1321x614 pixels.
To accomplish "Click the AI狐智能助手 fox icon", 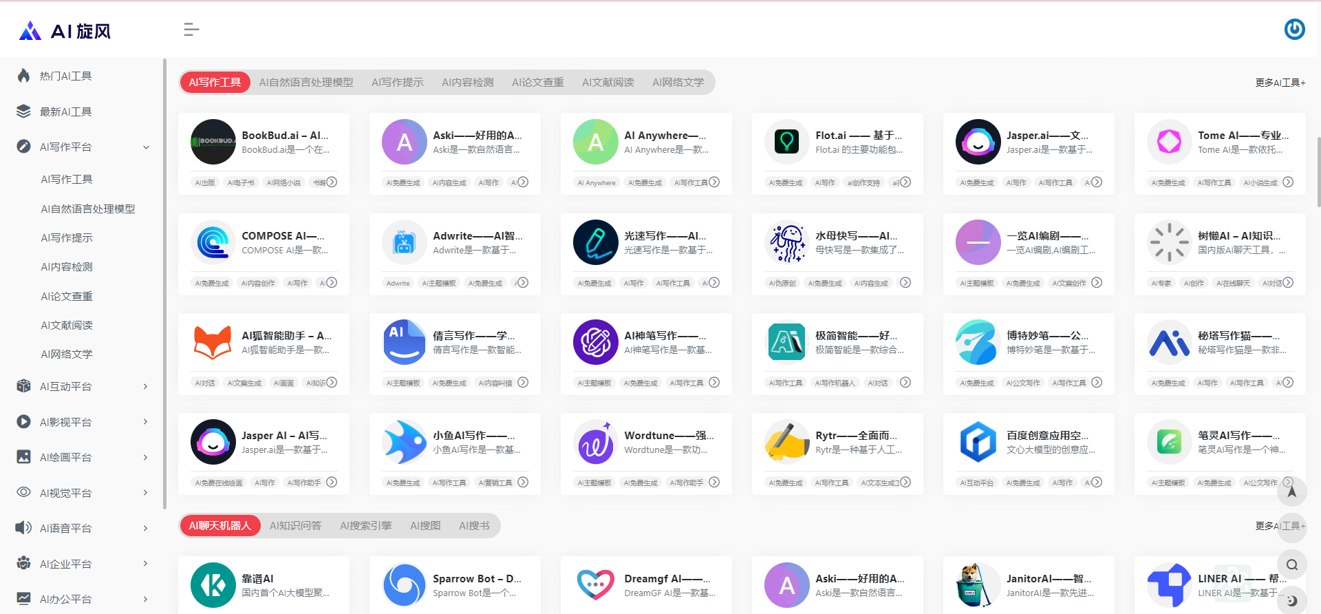I will [213, 342].
